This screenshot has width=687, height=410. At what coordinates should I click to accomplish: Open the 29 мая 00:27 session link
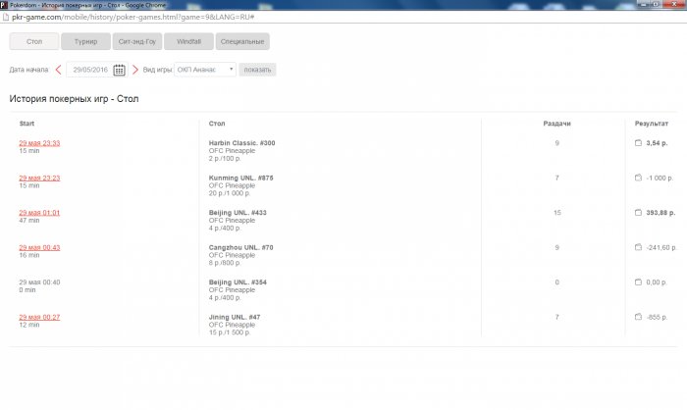click(39, 317)
